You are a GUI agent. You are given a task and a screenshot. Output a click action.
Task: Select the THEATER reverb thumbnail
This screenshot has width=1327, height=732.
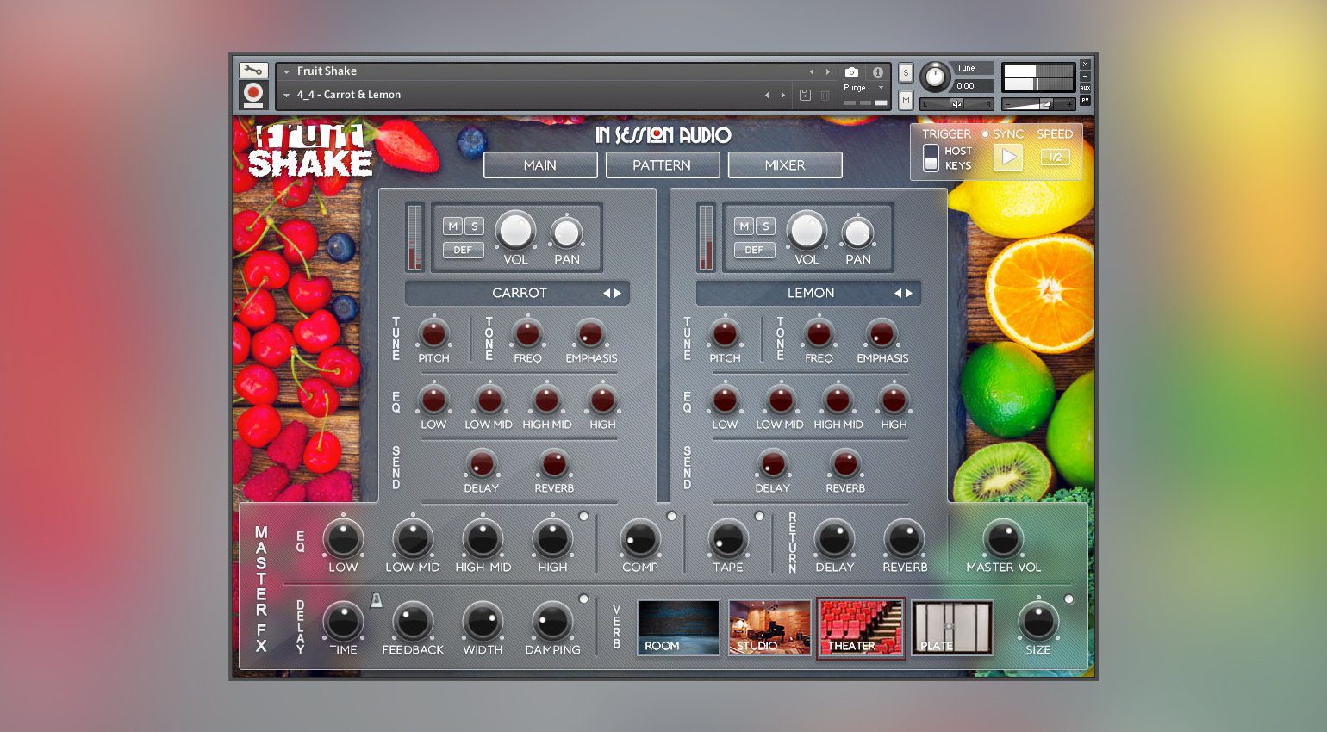pyautogui.click(x=861, y=628)
